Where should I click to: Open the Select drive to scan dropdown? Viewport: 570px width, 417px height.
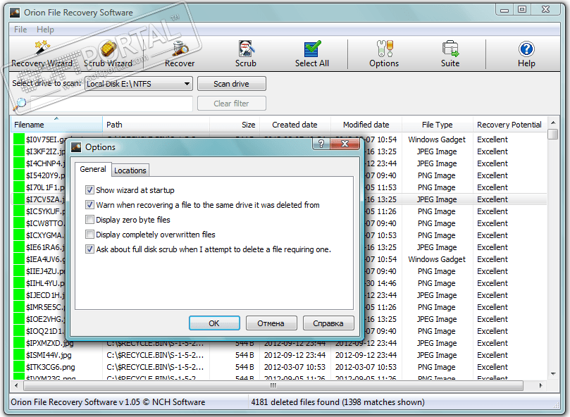[x=139, y=84]
